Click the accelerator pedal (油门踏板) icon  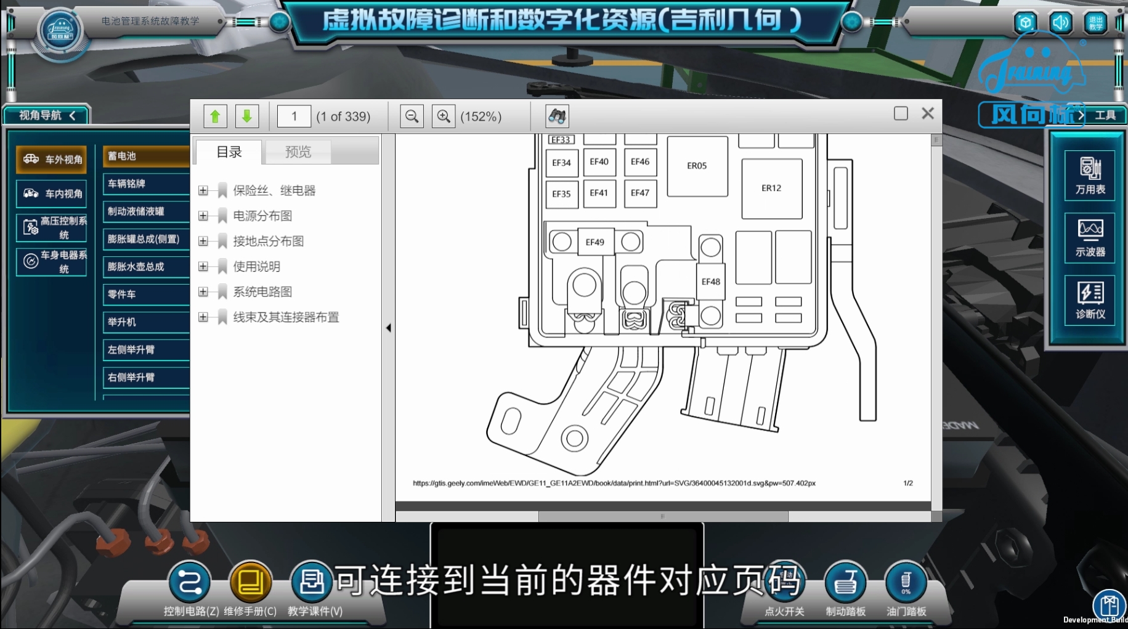click(x=906, y=582)
